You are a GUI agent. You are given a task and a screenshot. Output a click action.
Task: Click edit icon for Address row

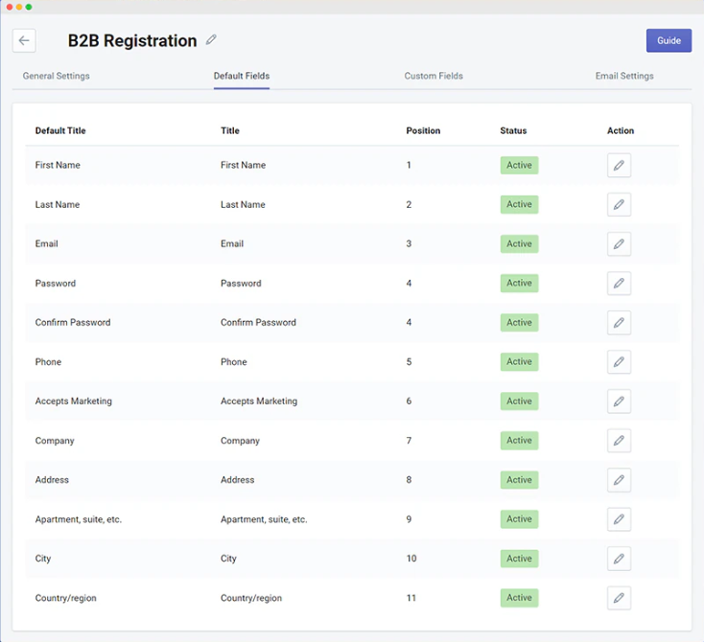point(619,480)
